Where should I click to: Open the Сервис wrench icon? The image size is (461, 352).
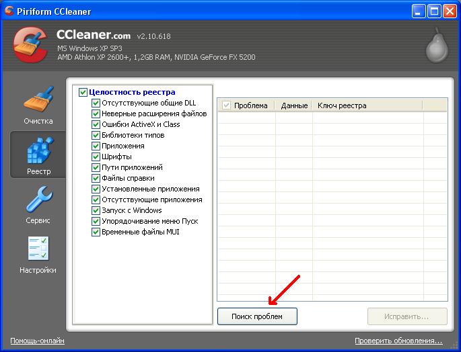[38, 200]
